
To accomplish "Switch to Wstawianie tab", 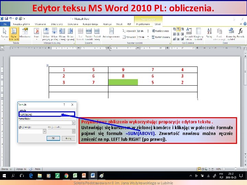I will tap(40, 24).
